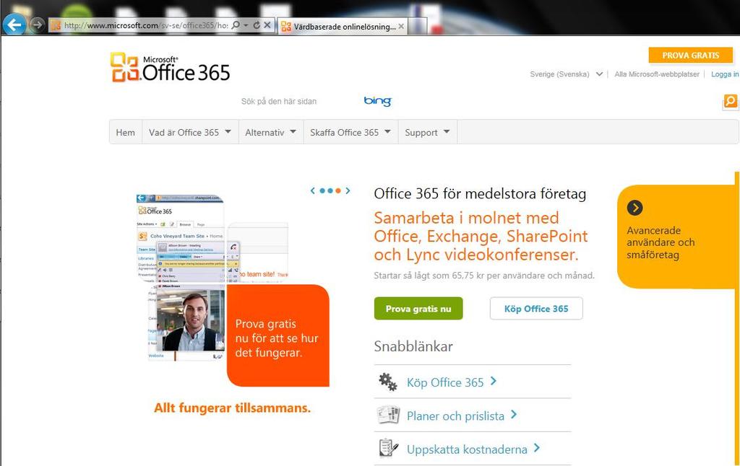Click the favicon on the Värdbaserade tab
The image size is (740, 466).
tap(286, 27)
